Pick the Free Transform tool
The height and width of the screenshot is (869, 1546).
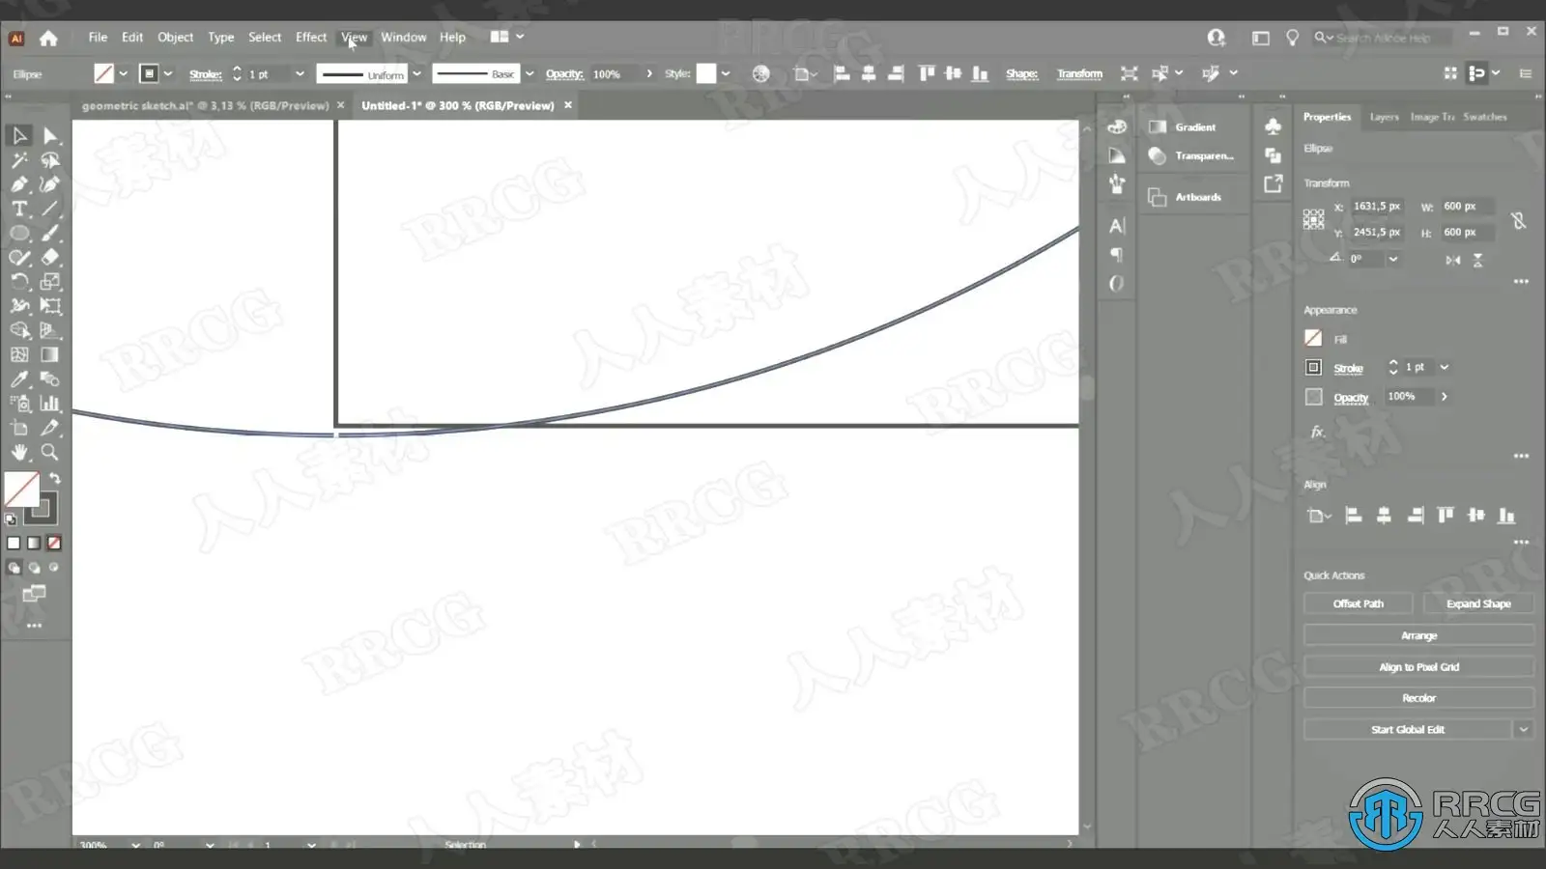click(50, 306)
